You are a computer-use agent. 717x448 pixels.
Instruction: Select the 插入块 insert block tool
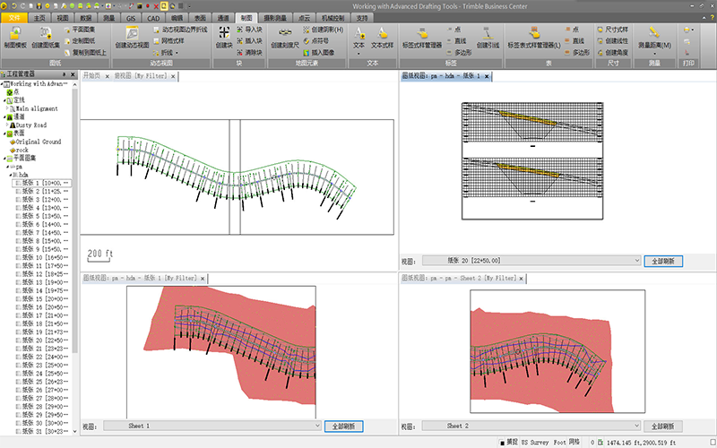click(250, 40)
